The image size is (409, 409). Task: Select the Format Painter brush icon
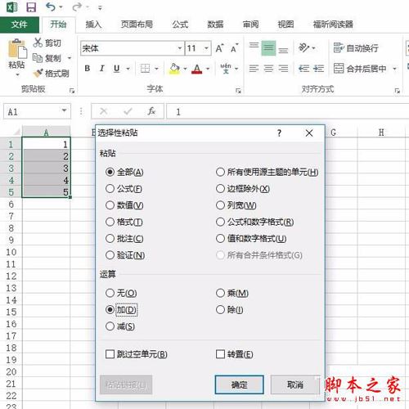pyautogui.click(x=38, y=73)
